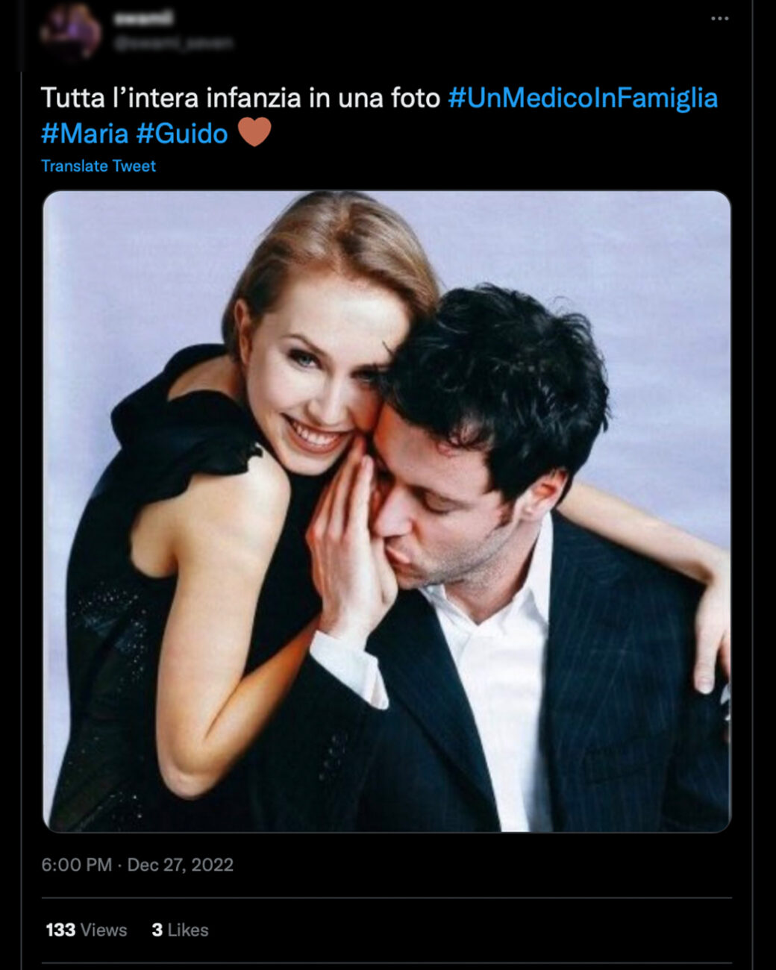Click the tweet text to open thread

[239, 96]
